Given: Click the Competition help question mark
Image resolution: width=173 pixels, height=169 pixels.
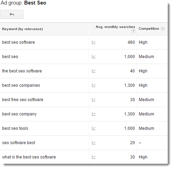Looking at the screenshot, I should click(x=163, y=29).
